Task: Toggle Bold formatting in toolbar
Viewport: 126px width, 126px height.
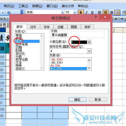Action: [81, 12]
